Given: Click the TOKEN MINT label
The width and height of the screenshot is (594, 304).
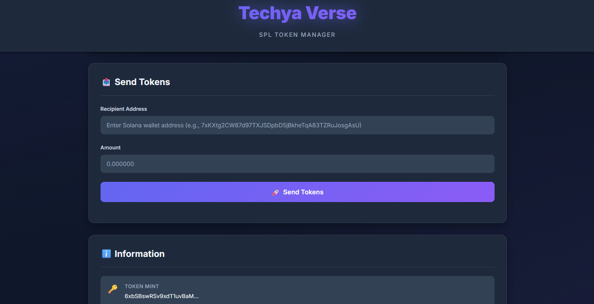Looking at the screenshot, I should (142, 286).
